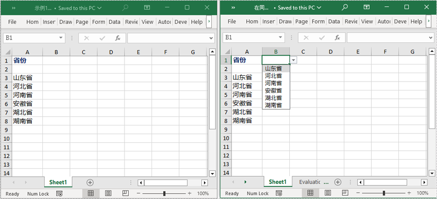437x199 pixels.
Task: Select cell 湖南省 in right window column A
Action: 247,121
